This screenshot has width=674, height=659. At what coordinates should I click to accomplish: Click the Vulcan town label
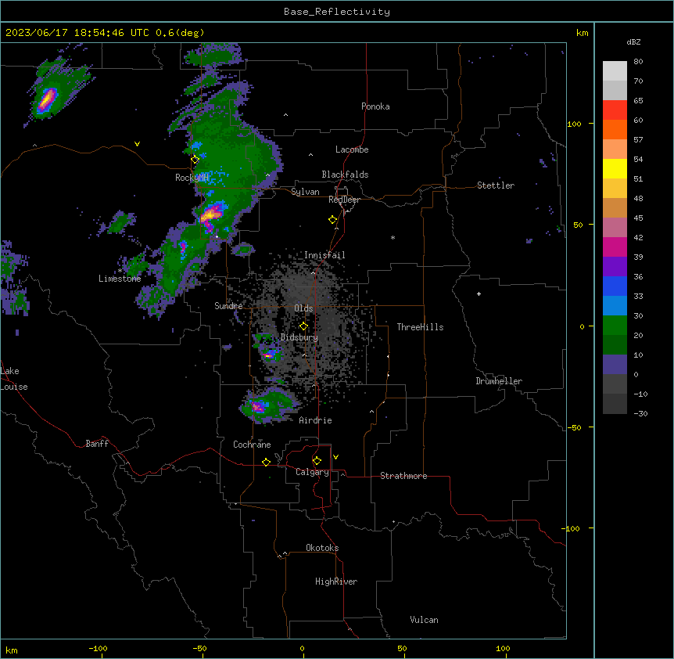click(424, 620)
